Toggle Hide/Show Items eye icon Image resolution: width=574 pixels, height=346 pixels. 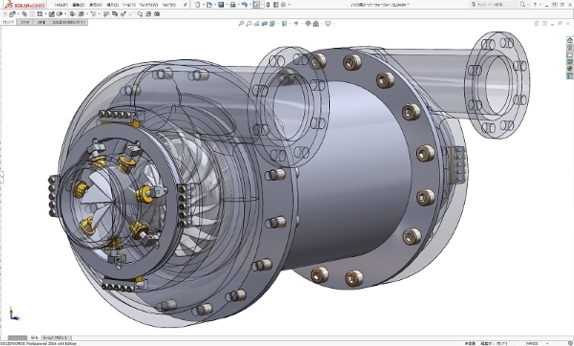(297, 23)
